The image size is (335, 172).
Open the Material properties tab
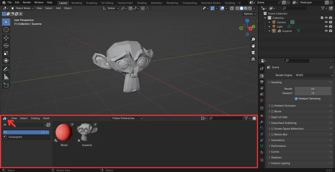[x=262, y=152]
